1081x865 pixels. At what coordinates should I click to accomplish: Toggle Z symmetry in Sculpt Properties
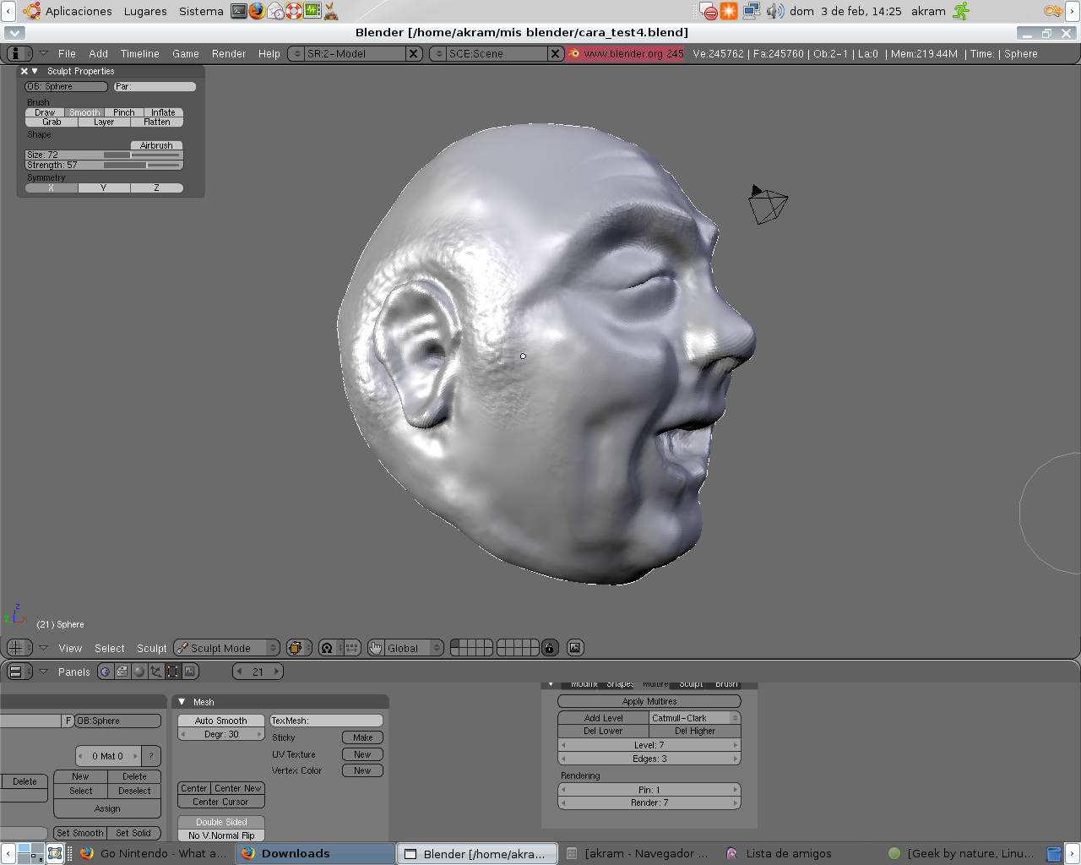click(157, 188)
